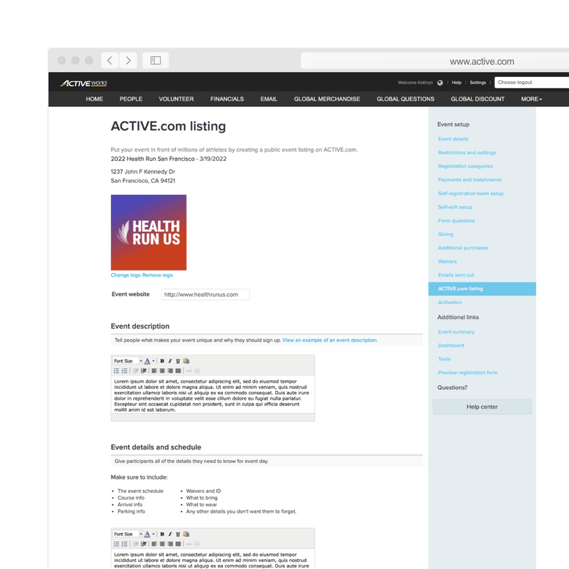Screen dimensions: 569x569
Task: Align text center in the description editor
Action: [x=162, y=371]
